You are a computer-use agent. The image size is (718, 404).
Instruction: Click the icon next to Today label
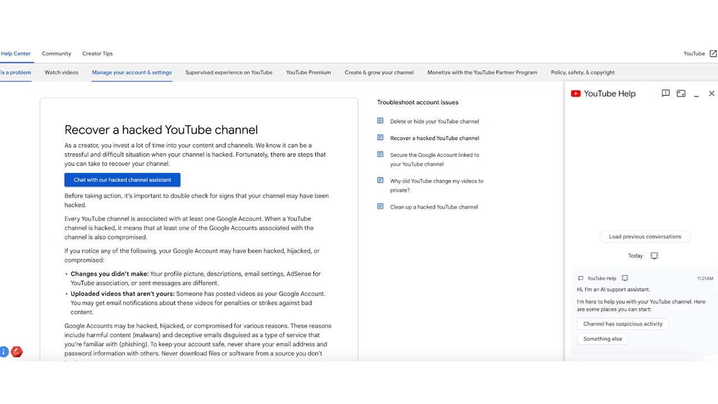click(x=654, y=256)
